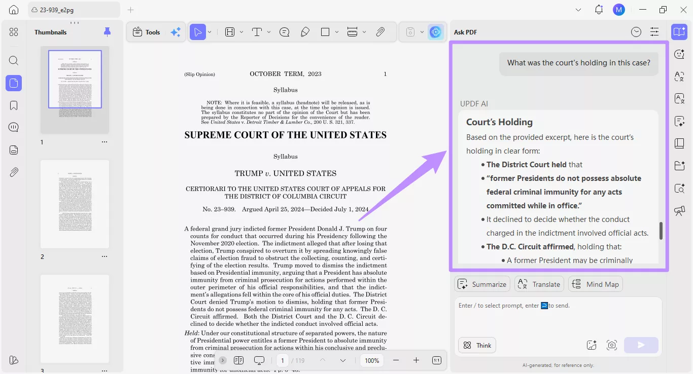
Task: Click the Translate quick prompt button
Action: pyautogui.click(x=539, y=284)
